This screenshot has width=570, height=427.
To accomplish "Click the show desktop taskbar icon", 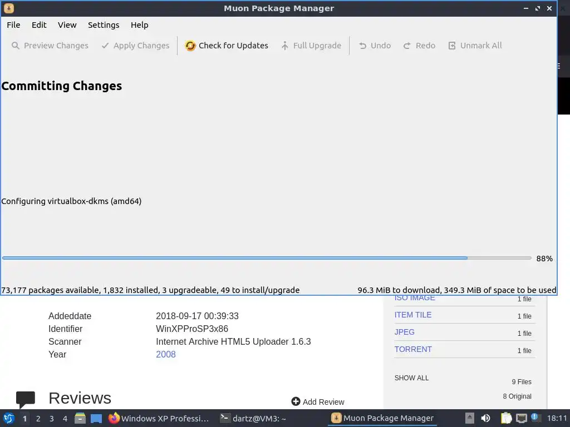I will tap(96, 418).
